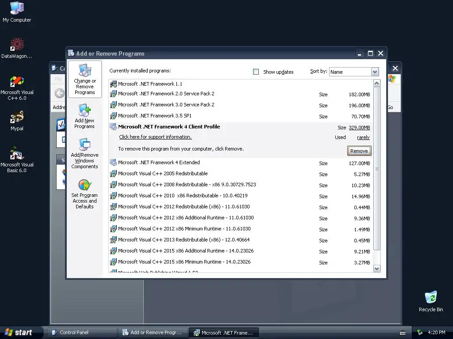Image resolution: width=453 pixels, height=339 pixels.
Task: Click the 182.00MB size value
Action: click(x=359, y=94)
